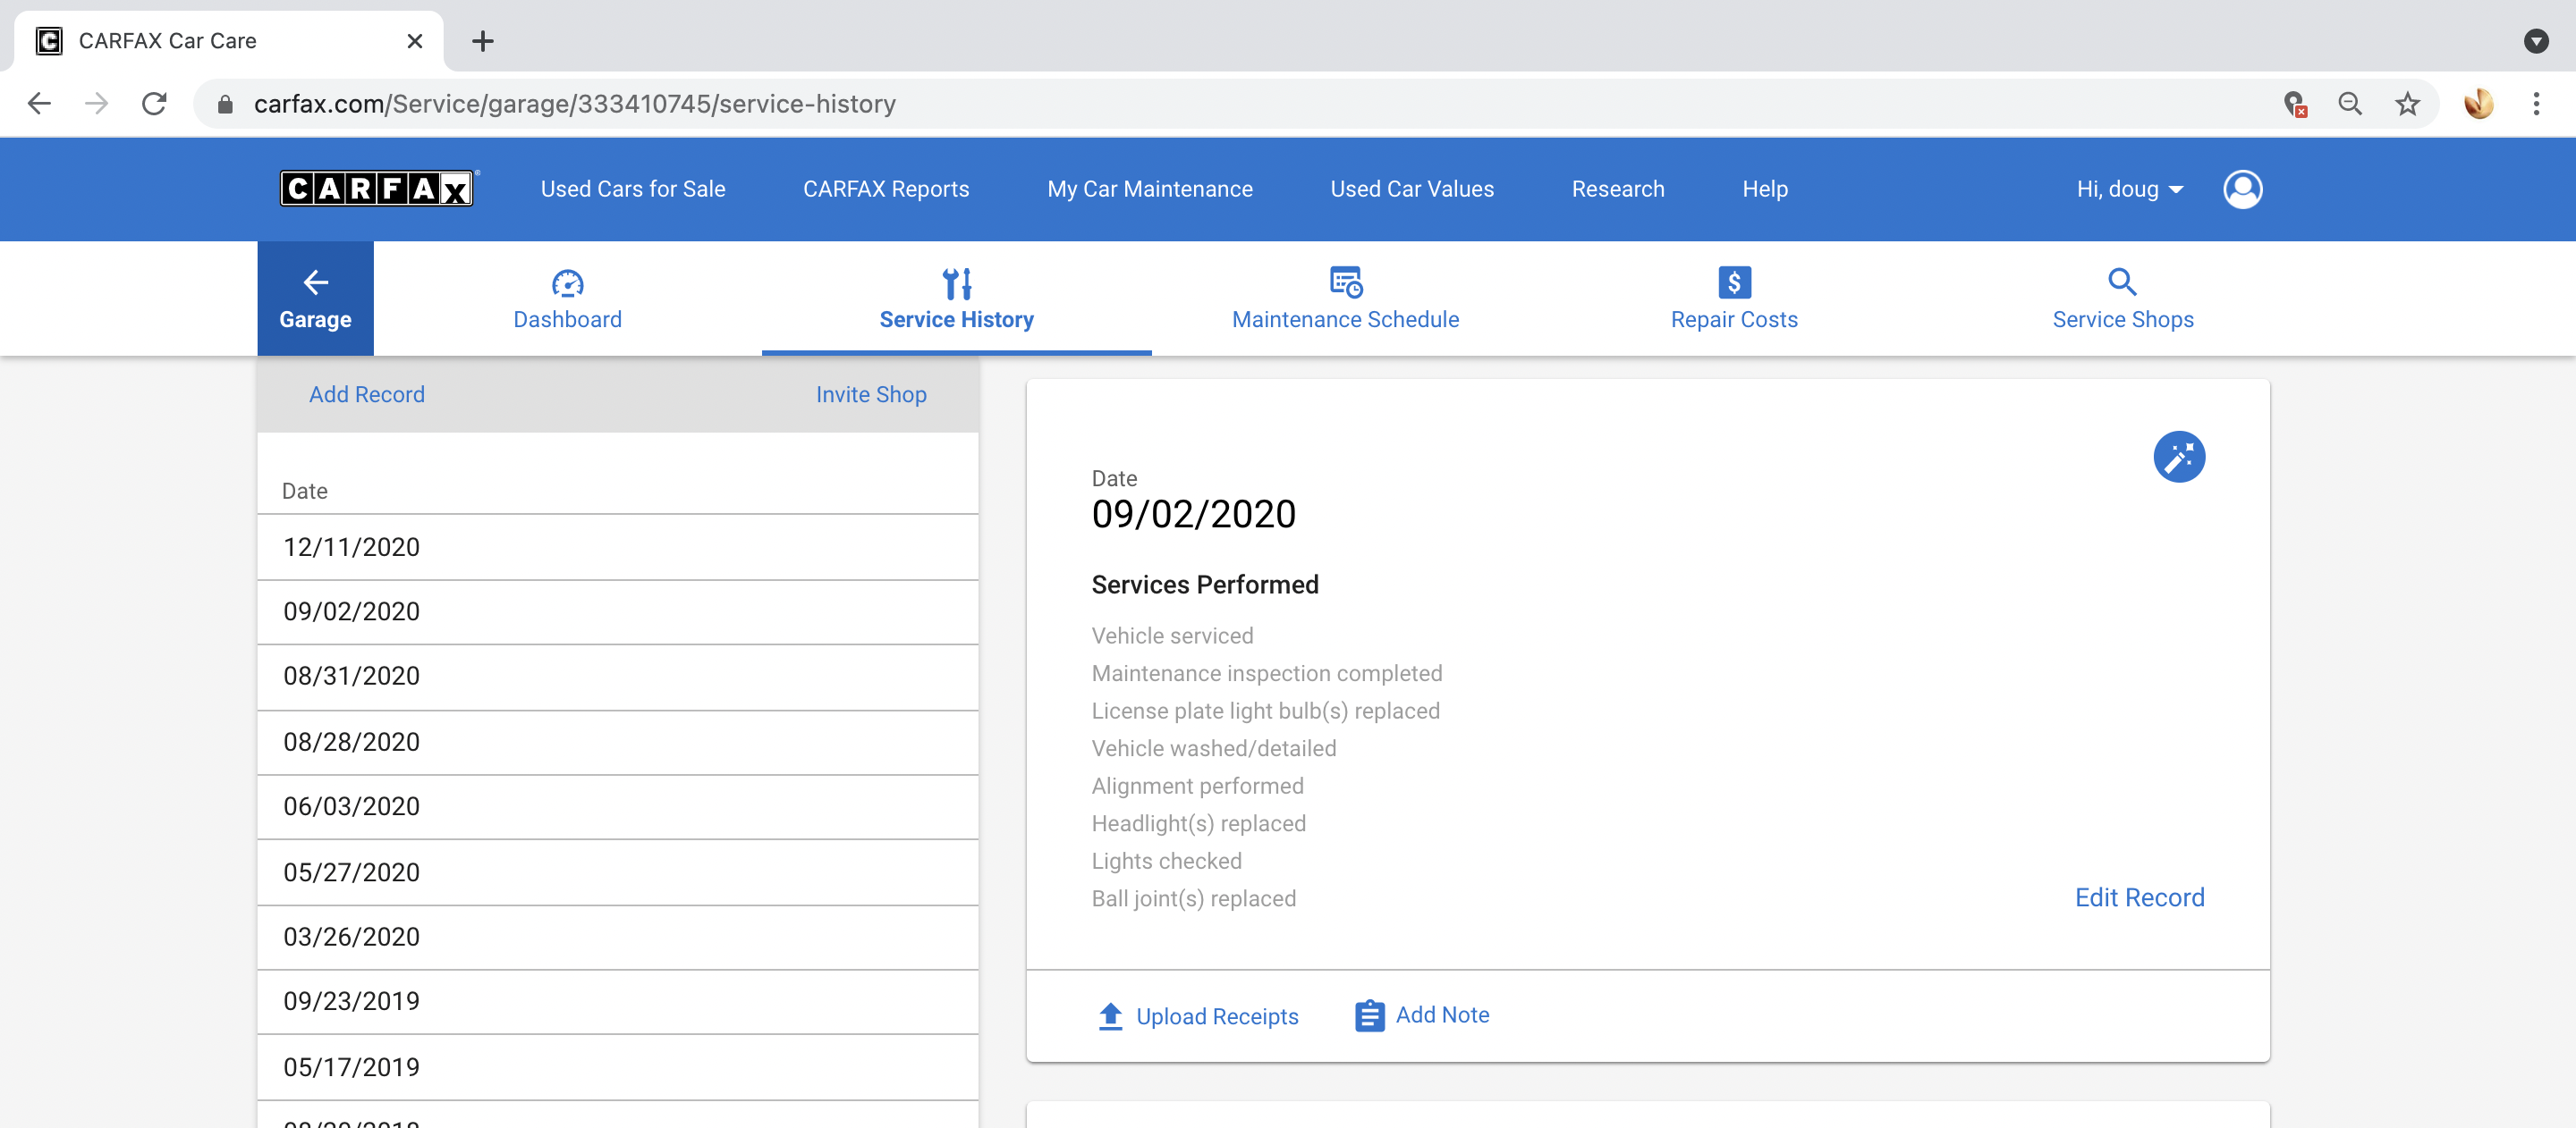This screenshot has height=1128, width=2576.
Task: Select the 09/02/2020 record in list
Action: (x=618, y=611)
